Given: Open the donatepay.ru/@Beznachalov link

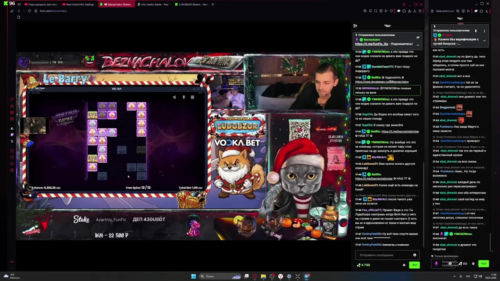Looking at the screenshot, I should [x=382, y=82].
